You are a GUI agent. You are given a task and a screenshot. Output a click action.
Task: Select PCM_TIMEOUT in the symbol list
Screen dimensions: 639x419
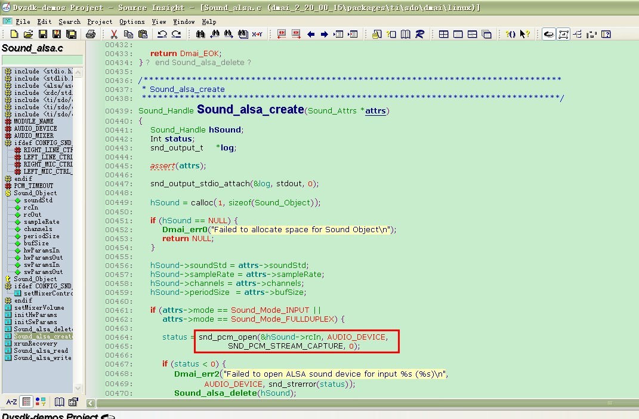pos(33,186)
